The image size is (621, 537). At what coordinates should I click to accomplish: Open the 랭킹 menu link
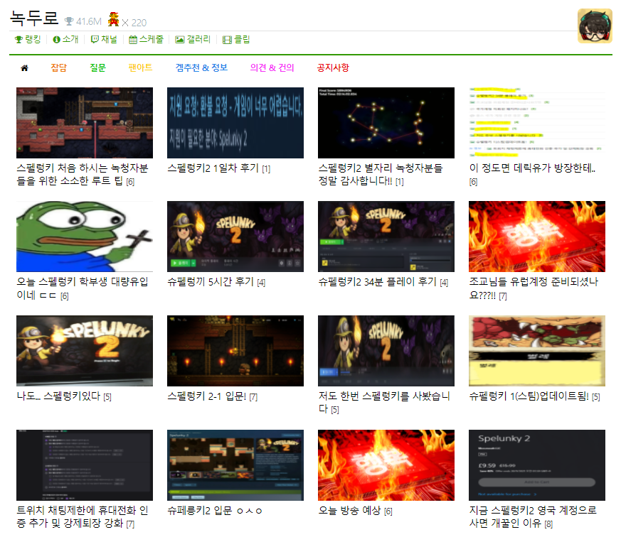pyautogui.click(x=33, y=39)
